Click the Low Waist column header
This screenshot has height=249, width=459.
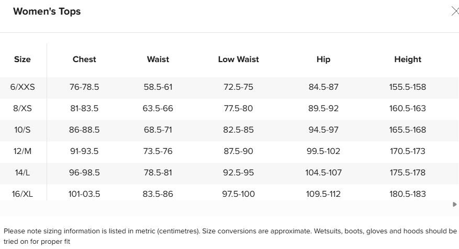pos(238,60)
